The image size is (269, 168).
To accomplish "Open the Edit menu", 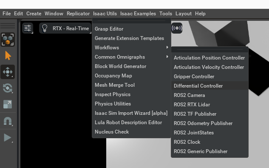I will click(x=18, y=14).
